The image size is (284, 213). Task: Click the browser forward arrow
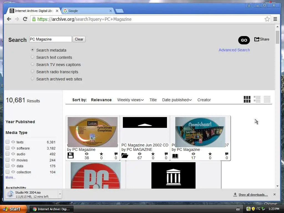click(x=17, y=19)
